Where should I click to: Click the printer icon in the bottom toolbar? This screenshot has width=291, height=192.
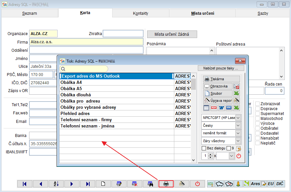(x=166, y=184)
